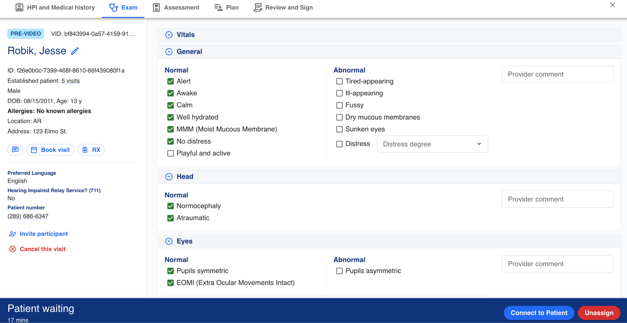Click the stethoscope icon on Exam tab

(x=114, y=7)
